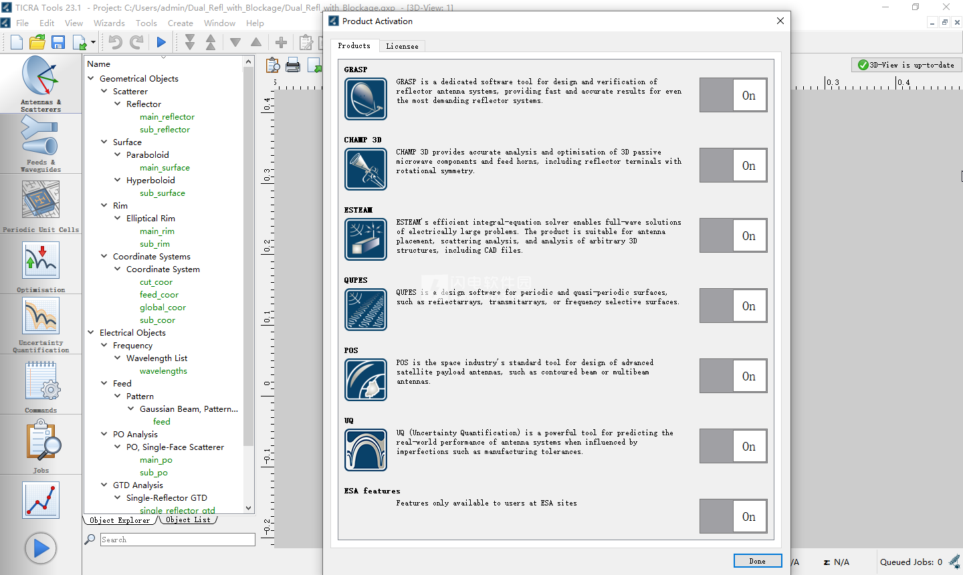Click the import document icon in toolbar
Image resolution: width=963 pixels, height=575 pixels.
(x=79, y=43)
